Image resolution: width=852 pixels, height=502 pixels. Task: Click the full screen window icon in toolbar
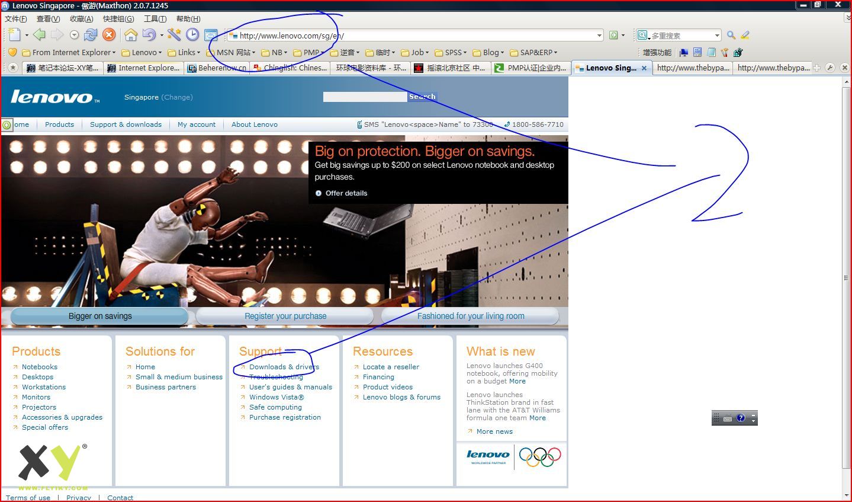(x=211, y=35)
